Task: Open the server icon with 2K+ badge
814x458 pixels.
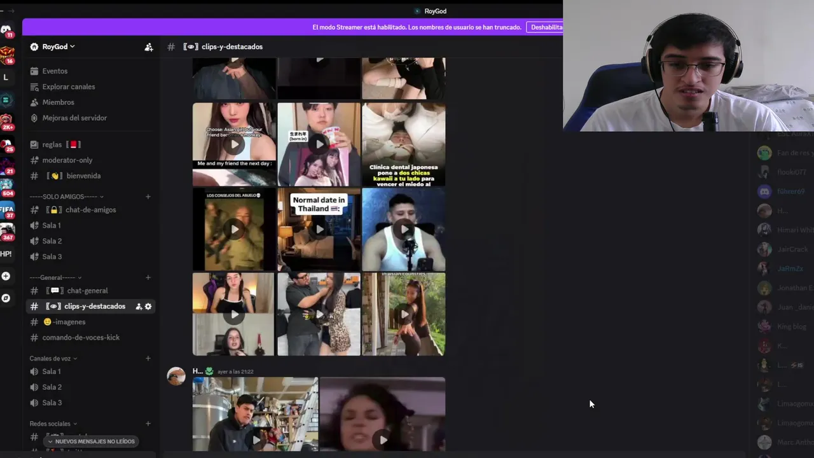Action: [x=6, y=121]
